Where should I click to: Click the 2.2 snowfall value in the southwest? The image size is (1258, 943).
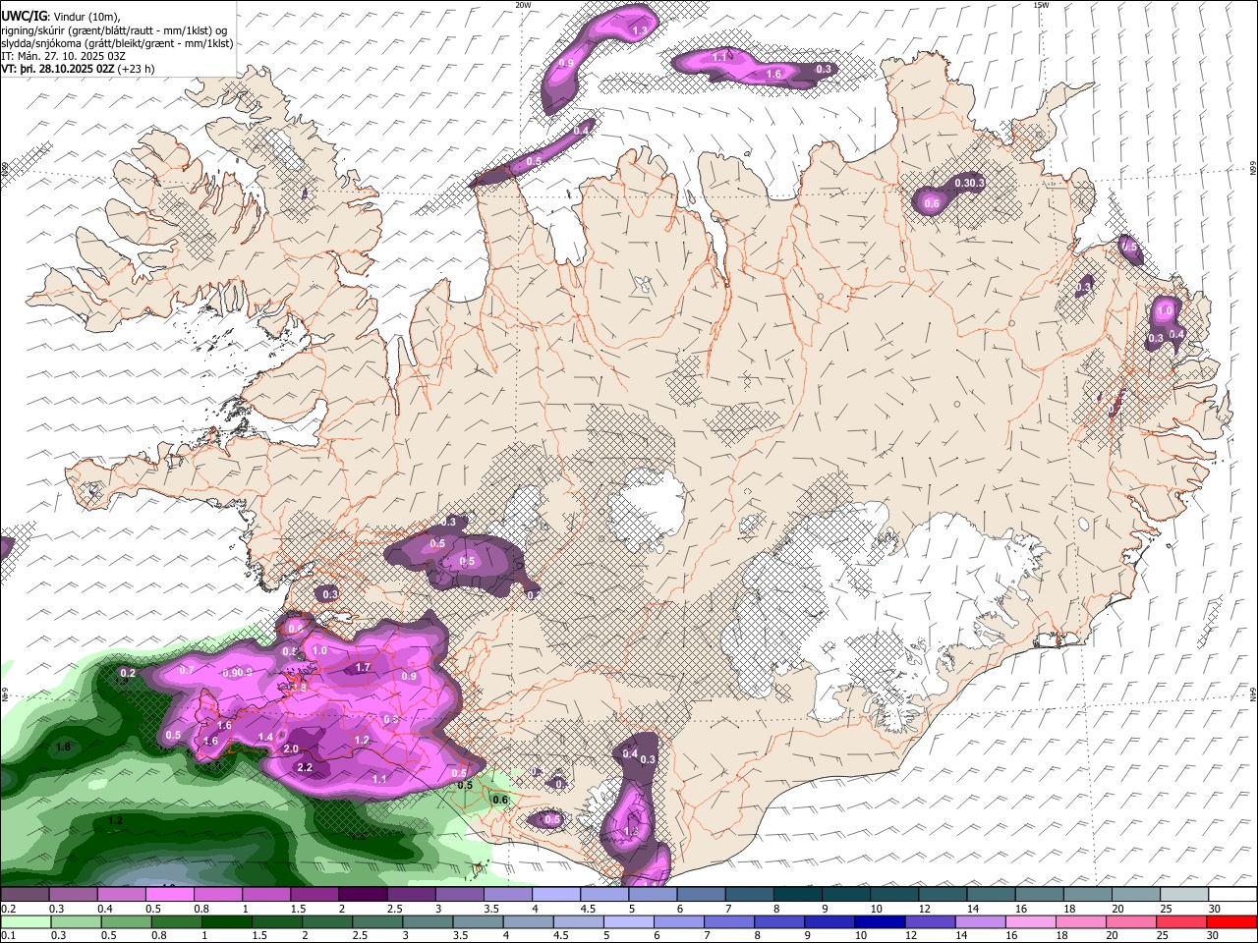305,767
